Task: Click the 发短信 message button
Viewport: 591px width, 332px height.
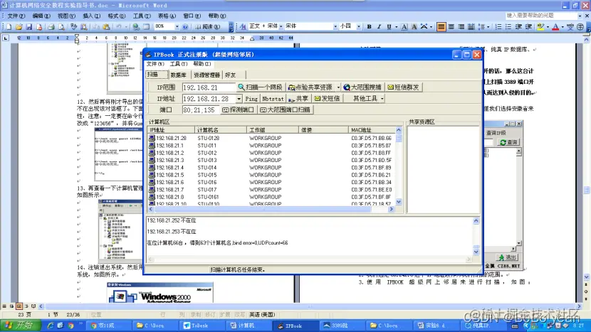Action: pyautogui.click(x=327, y=99)
